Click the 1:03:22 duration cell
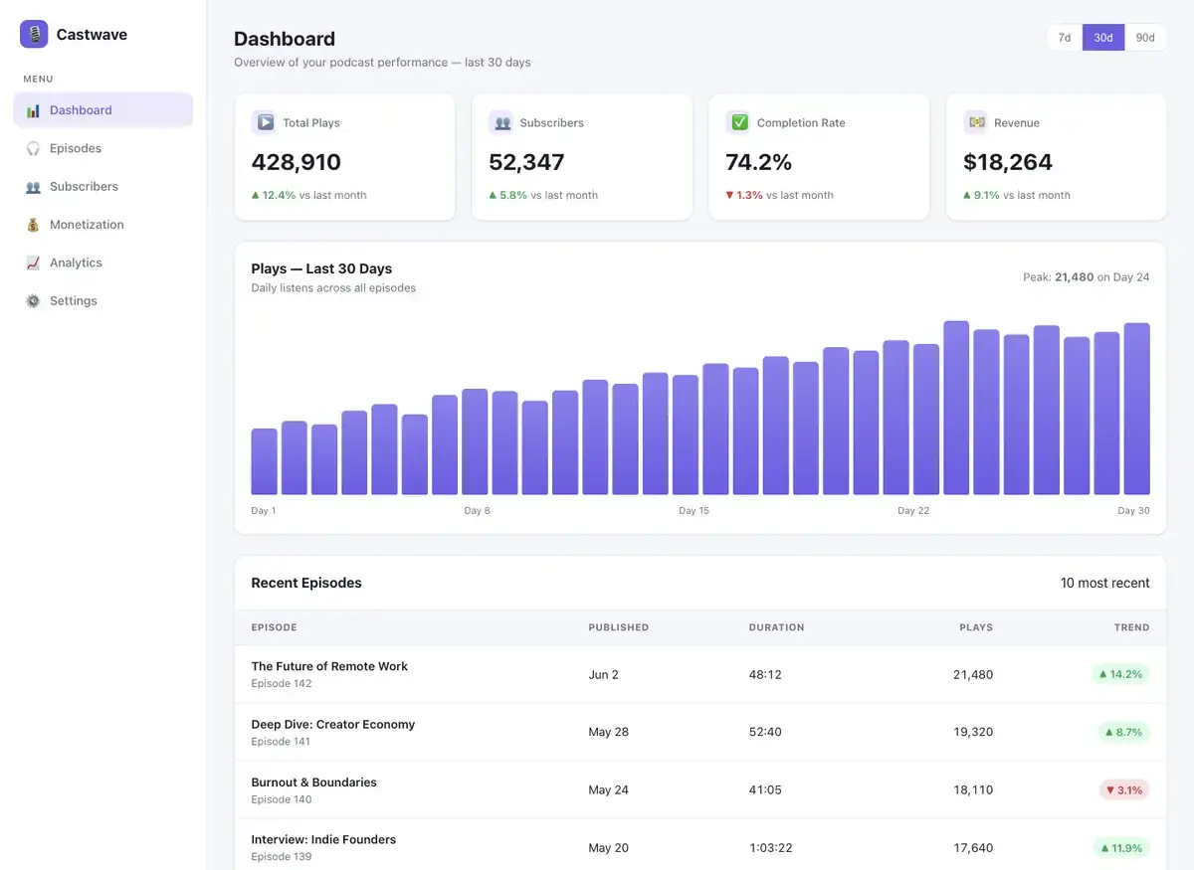This screenshot has height=870, width=1194. point(771,848)
